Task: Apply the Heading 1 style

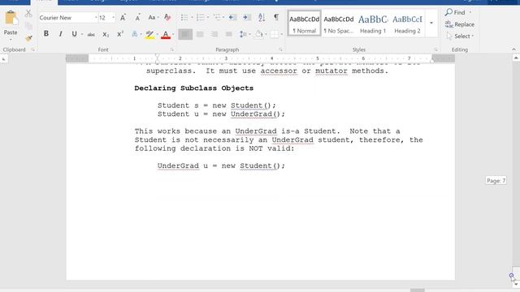Action: [373, 24]
